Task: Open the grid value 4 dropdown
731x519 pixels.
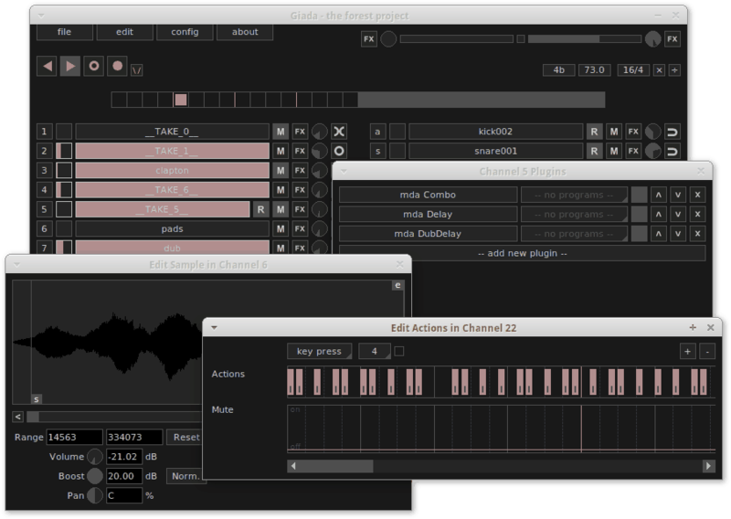Action: tap(375, 351)
